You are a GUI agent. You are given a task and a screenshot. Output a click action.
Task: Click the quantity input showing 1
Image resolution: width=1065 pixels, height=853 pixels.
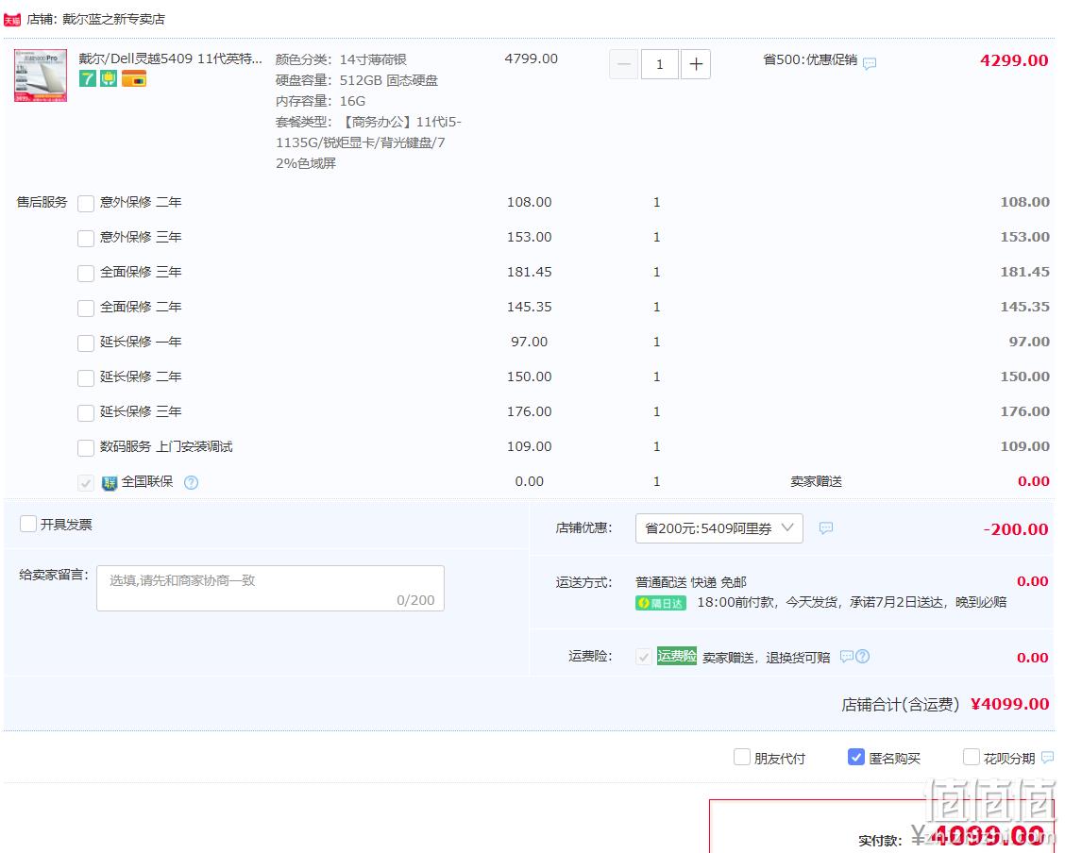[660, 64]
